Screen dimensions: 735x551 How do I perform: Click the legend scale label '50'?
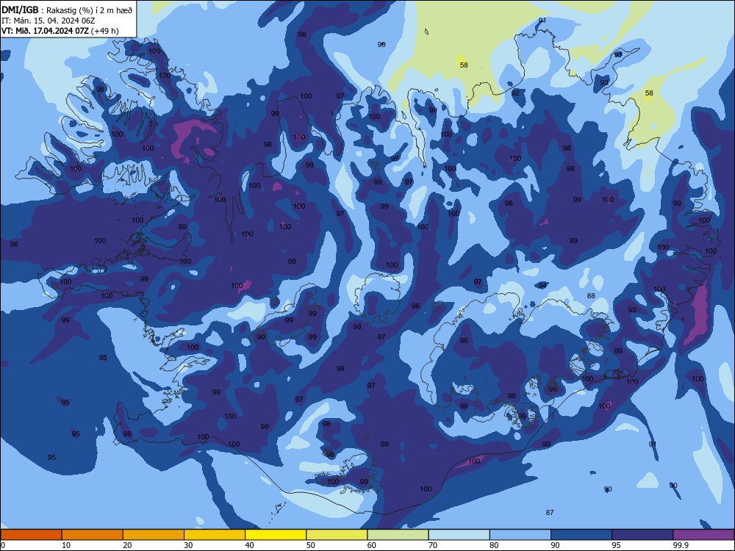tap(311, 545)
